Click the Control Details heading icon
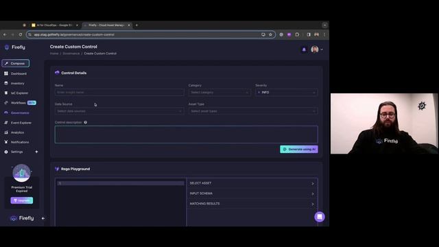Viewport: 439px width, 247px height. [x=57, y=73]
